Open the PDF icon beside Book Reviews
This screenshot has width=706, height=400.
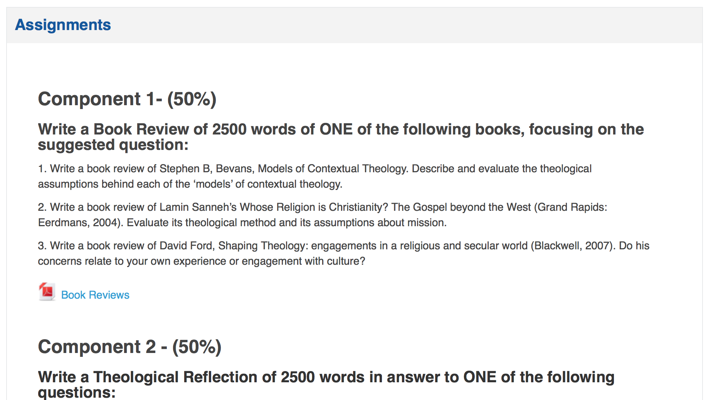click(47, 292)
